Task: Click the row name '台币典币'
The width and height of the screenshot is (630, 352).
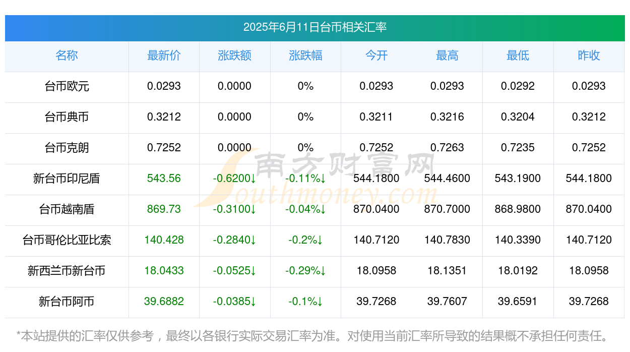Action: (67, 117)
